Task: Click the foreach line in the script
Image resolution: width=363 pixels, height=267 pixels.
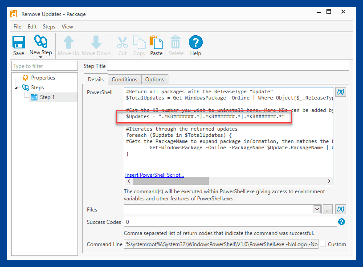Action: pyautogui.click(x=179, y=135)
